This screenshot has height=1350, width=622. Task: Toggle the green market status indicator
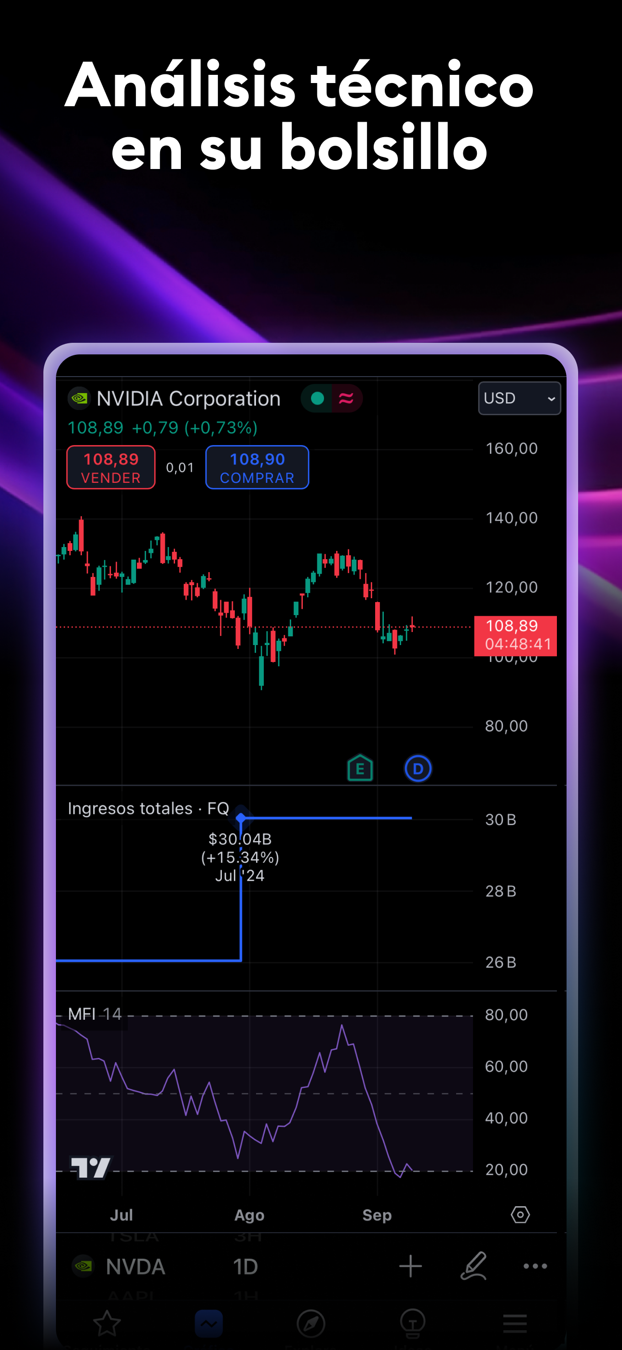point(317,398)
